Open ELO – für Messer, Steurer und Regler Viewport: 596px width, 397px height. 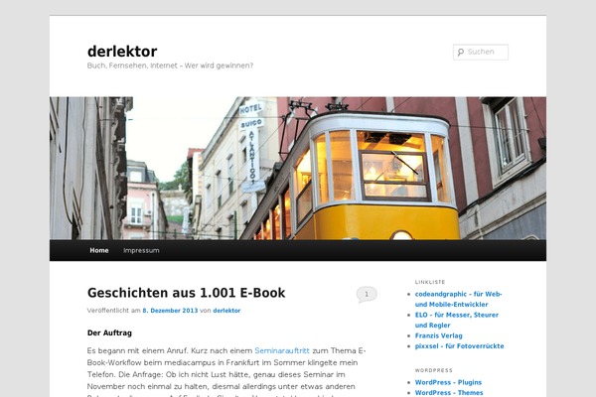tap(457, 320)
